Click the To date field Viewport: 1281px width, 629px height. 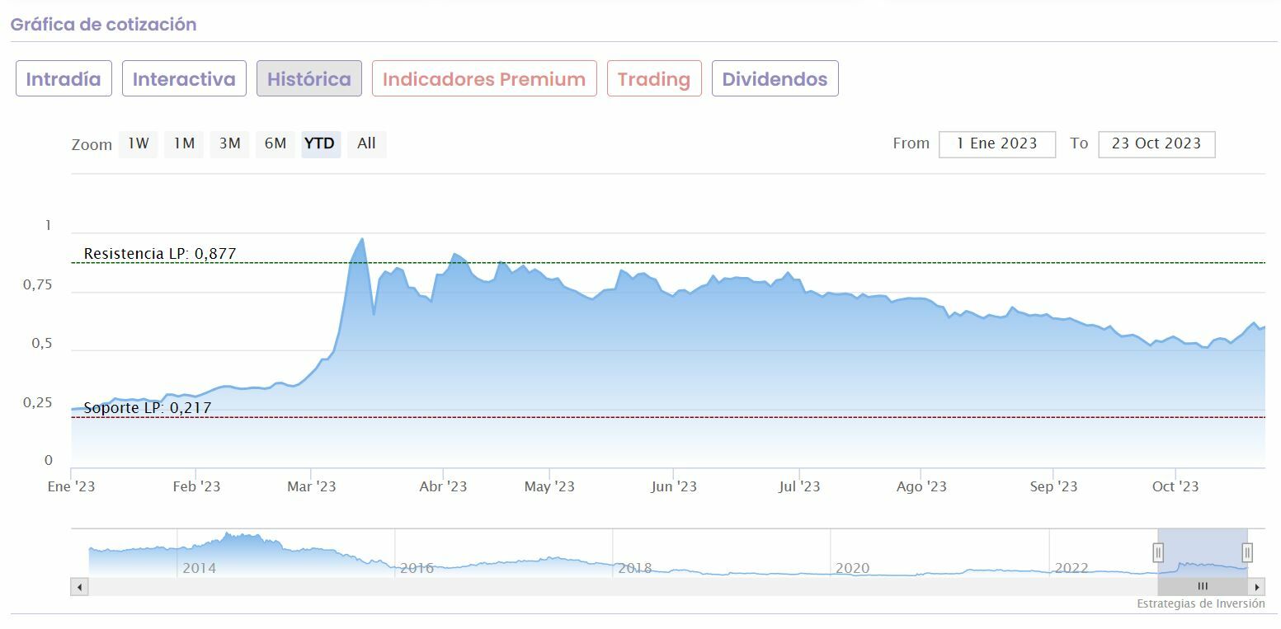[1156, 144]
